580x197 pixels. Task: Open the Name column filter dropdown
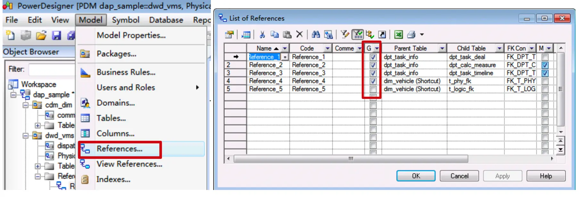[x=285, y=48]
